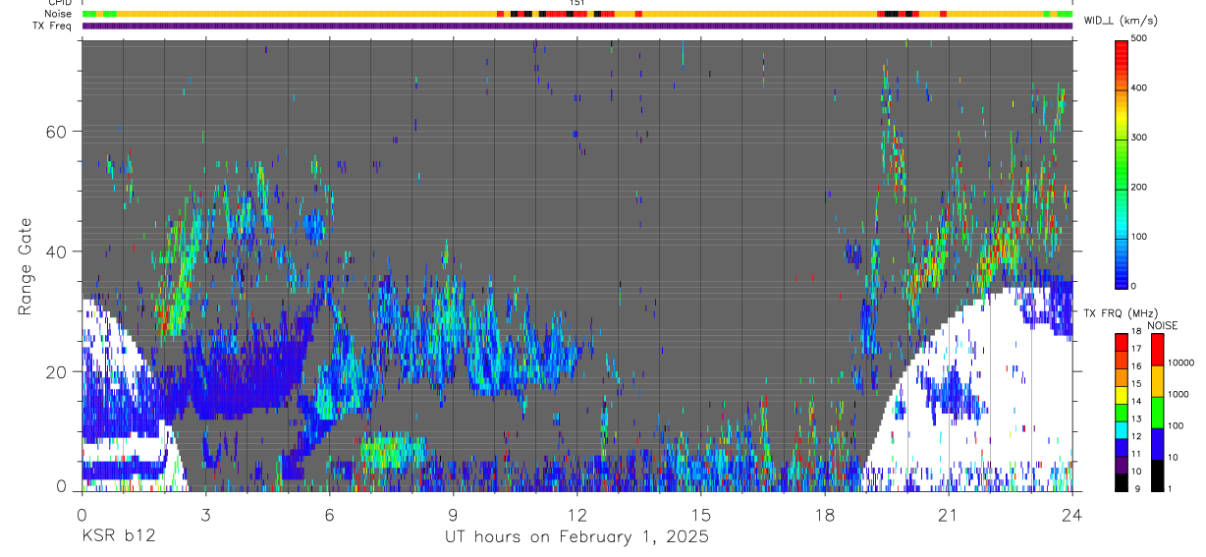Click the blue segment of NOISE colorbar
The image size is (1206, 557).
point(1157,444)
